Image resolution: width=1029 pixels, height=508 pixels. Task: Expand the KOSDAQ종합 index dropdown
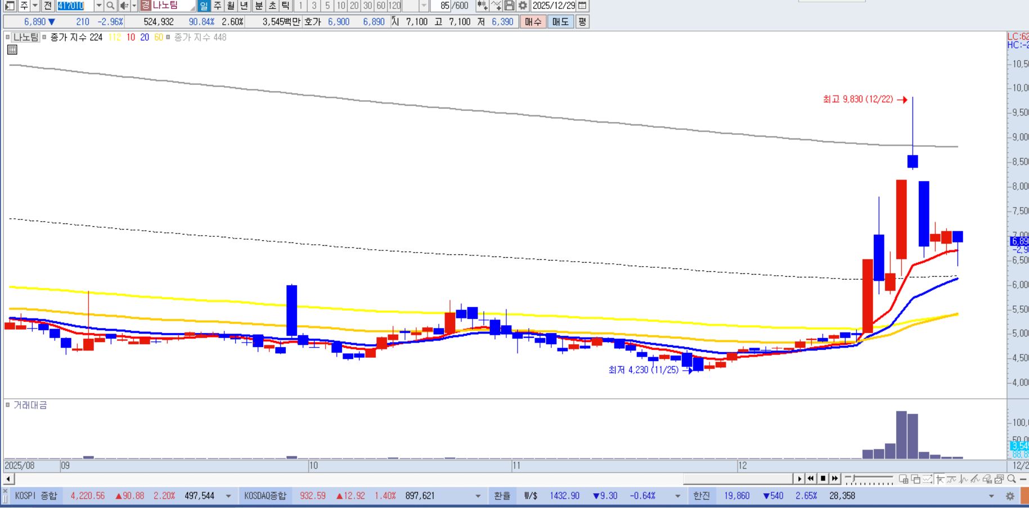[478, 496]
